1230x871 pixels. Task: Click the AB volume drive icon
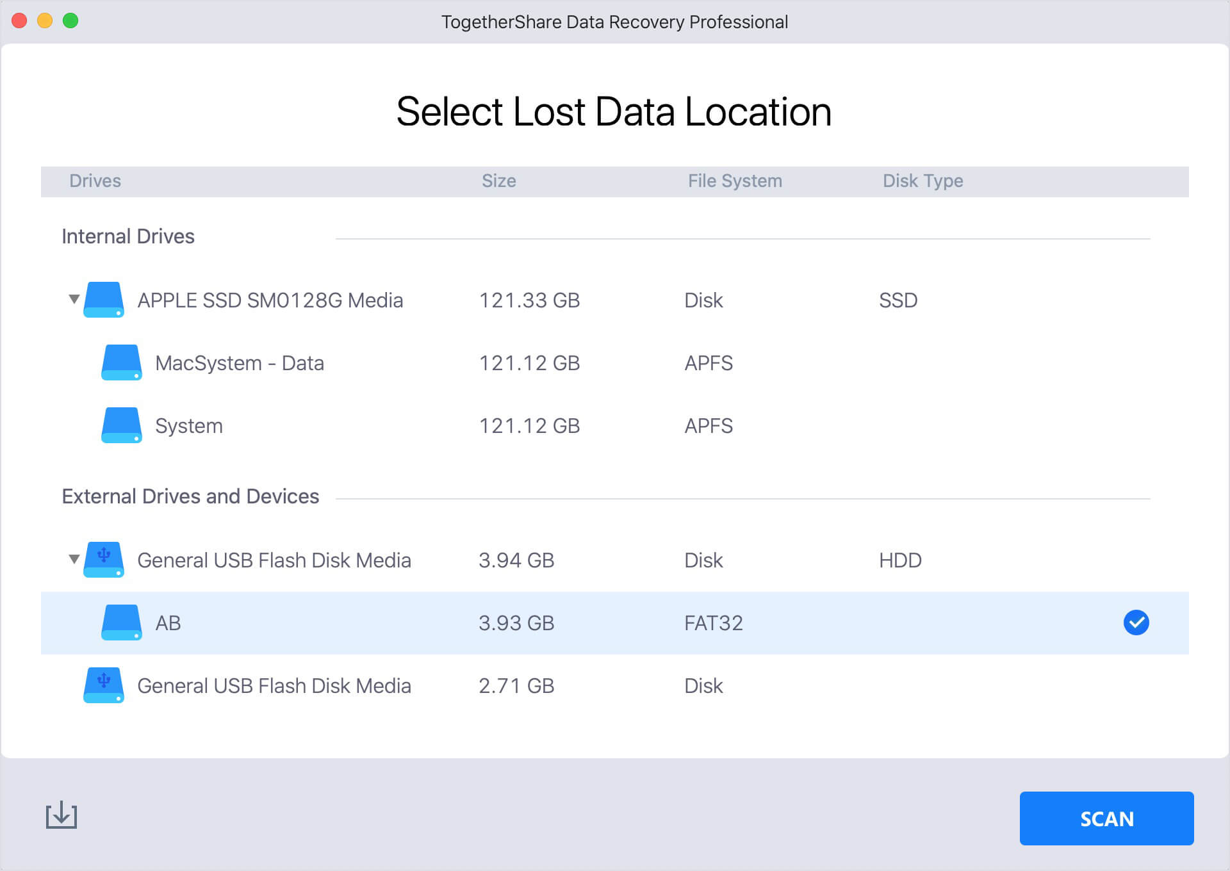point(121,623)
